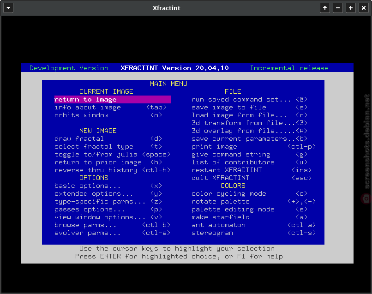Image resolution: width=372 pixels, height=294 pixels.
Task: Click the 'MAIN MENU' title text
Action: click(168, 84)
